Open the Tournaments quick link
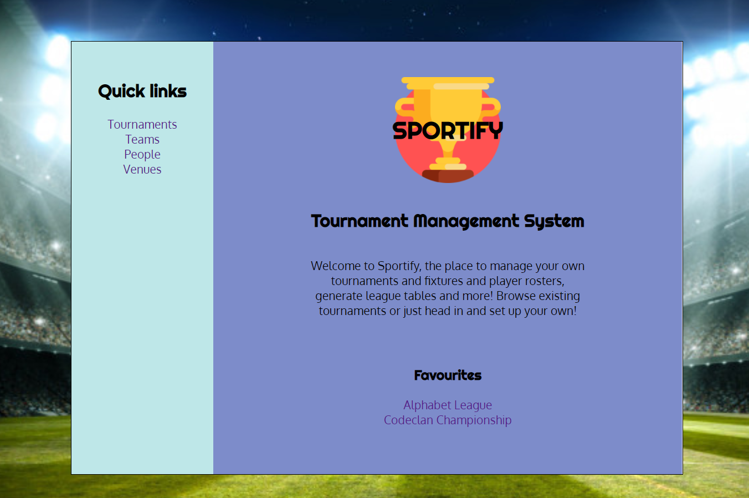Viewport: 749px width, 498px height. point(142,125)
